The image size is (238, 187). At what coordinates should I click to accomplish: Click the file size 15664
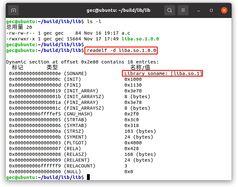coord(74,39)
